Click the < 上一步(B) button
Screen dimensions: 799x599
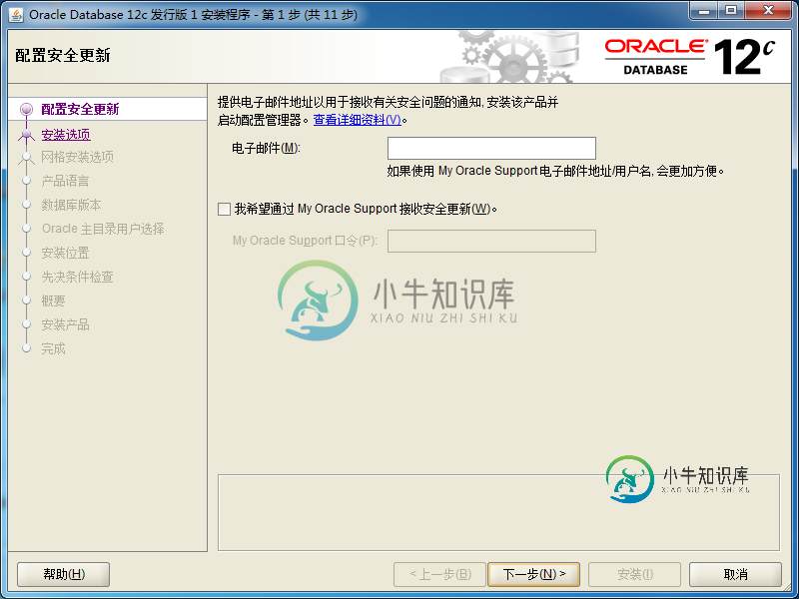[439, 575]
